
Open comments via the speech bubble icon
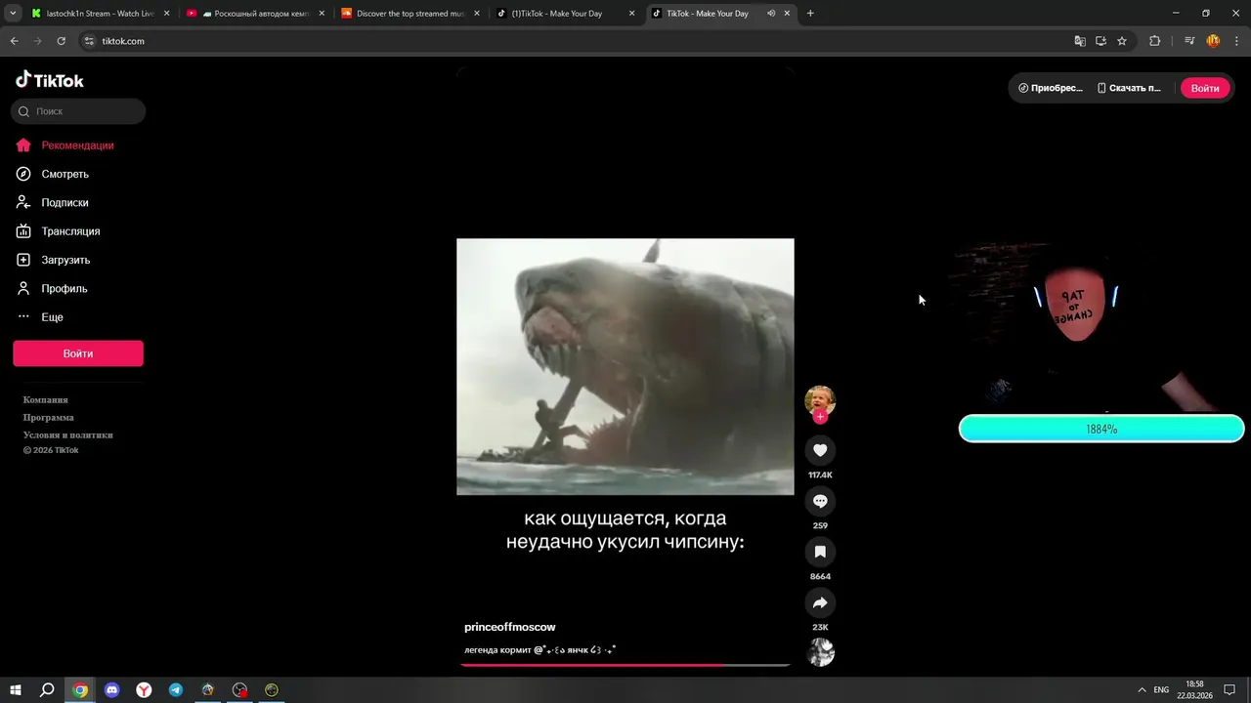point(820,501)
